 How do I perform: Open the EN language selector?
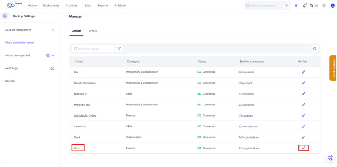pyautogui.click(x=314, y=6)
